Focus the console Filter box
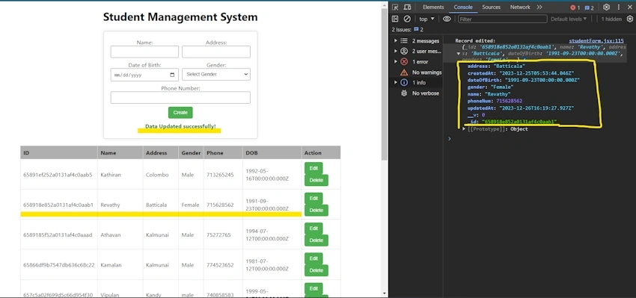Viewport: 636px width, 298px height. click(x=502, y=19)
